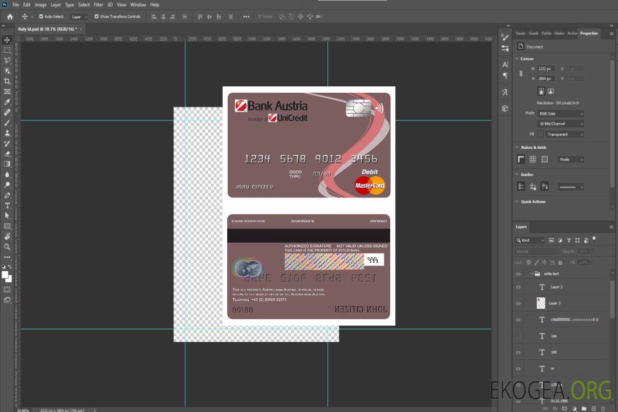
Task: Click the canvas width W field
Action: coord(546,69)
